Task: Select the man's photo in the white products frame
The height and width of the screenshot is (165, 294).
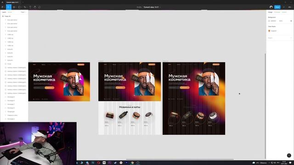Action: pyautogui.click(x=144, y=82)
